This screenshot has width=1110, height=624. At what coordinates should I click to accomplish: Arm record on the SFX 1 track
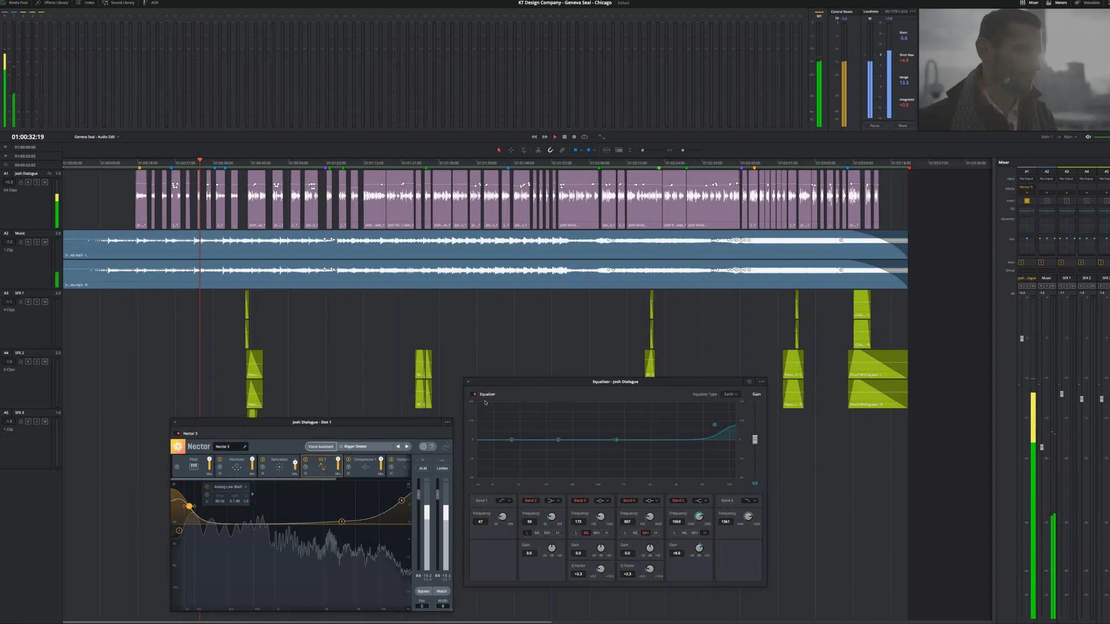tap(28, 302)
